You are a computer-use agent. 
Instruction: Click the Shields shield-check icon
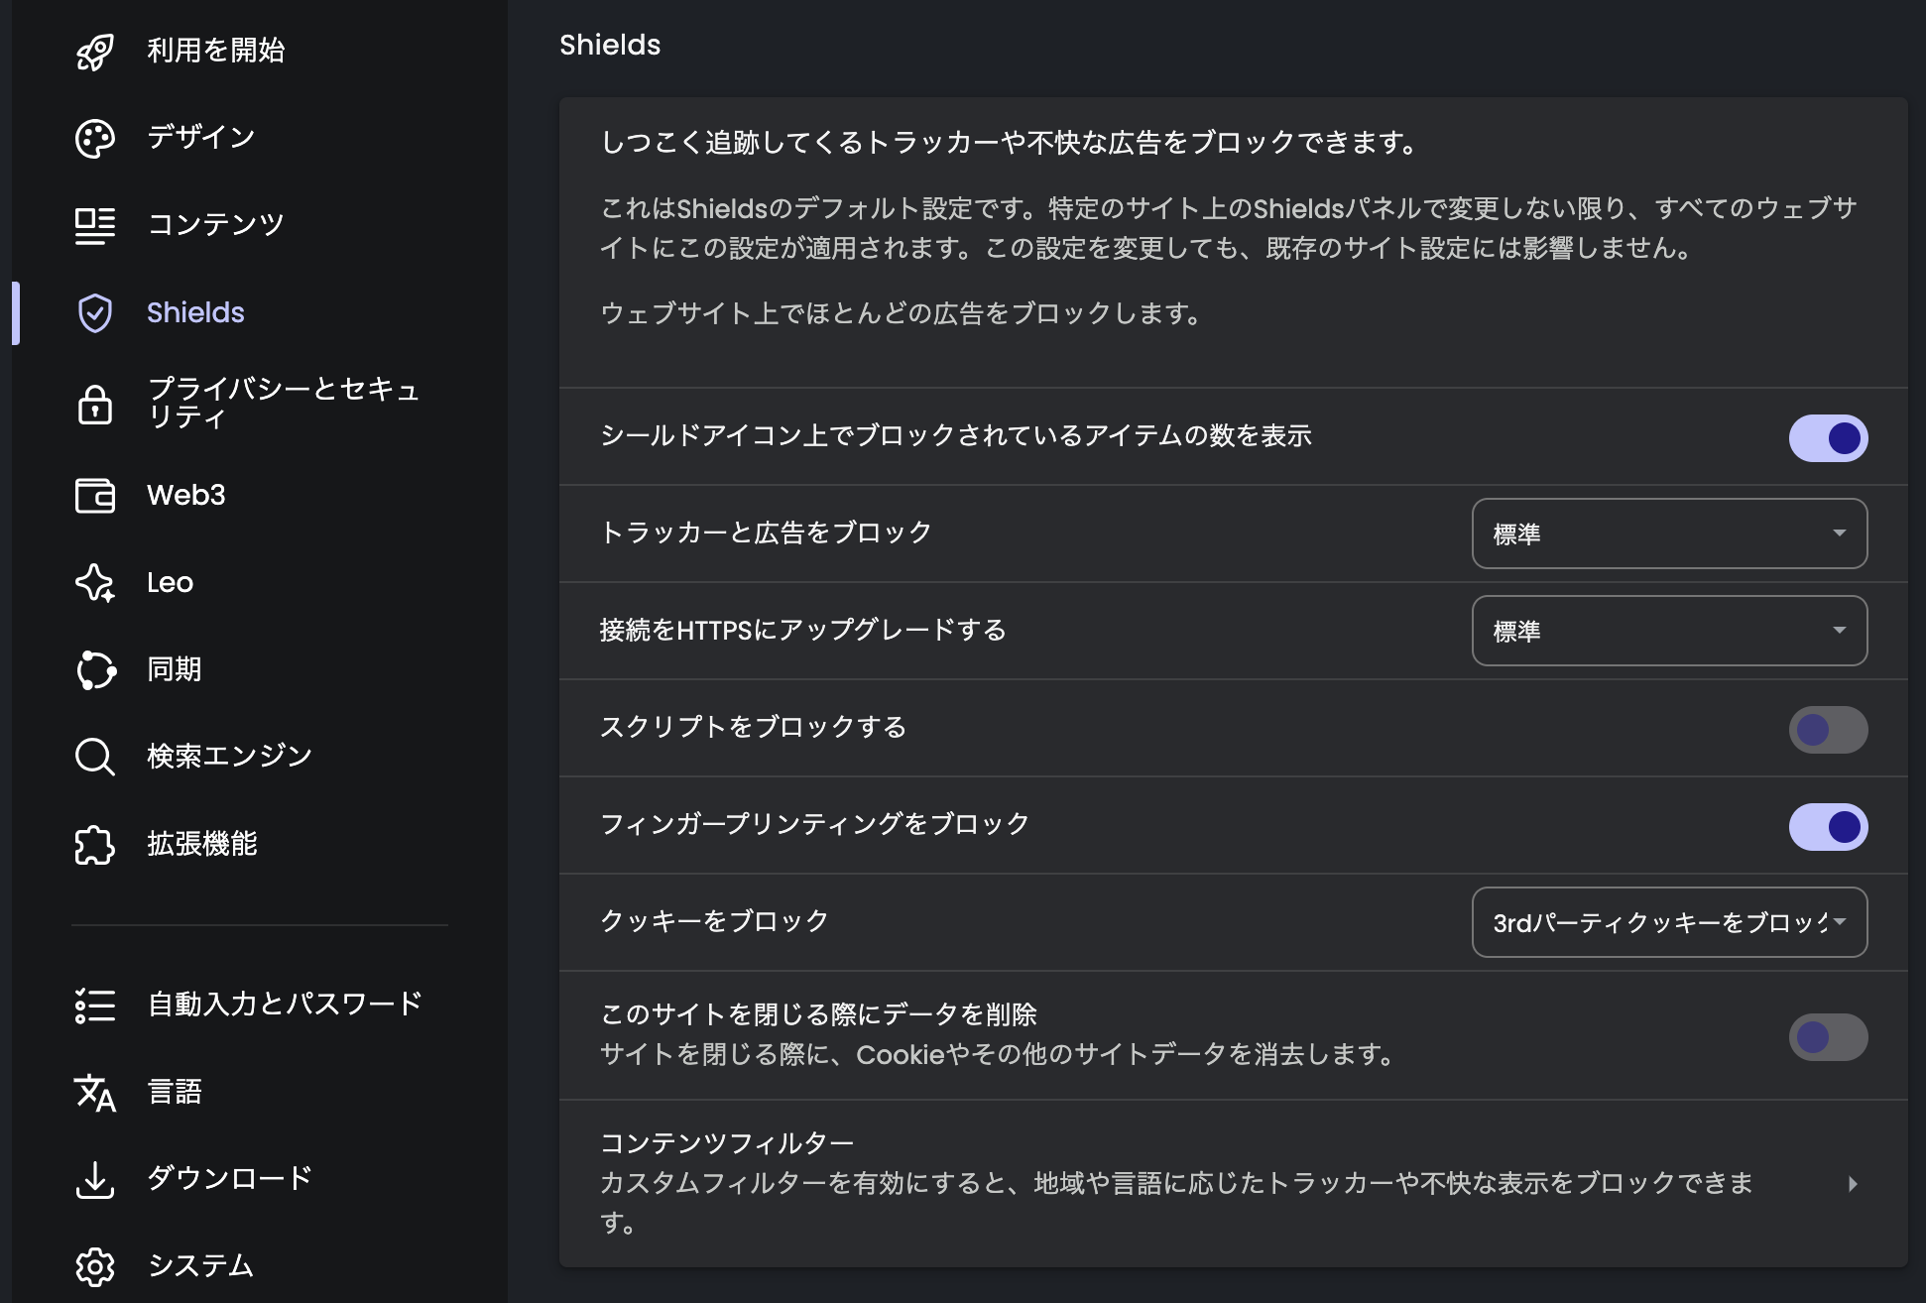[x=95, y=313]
